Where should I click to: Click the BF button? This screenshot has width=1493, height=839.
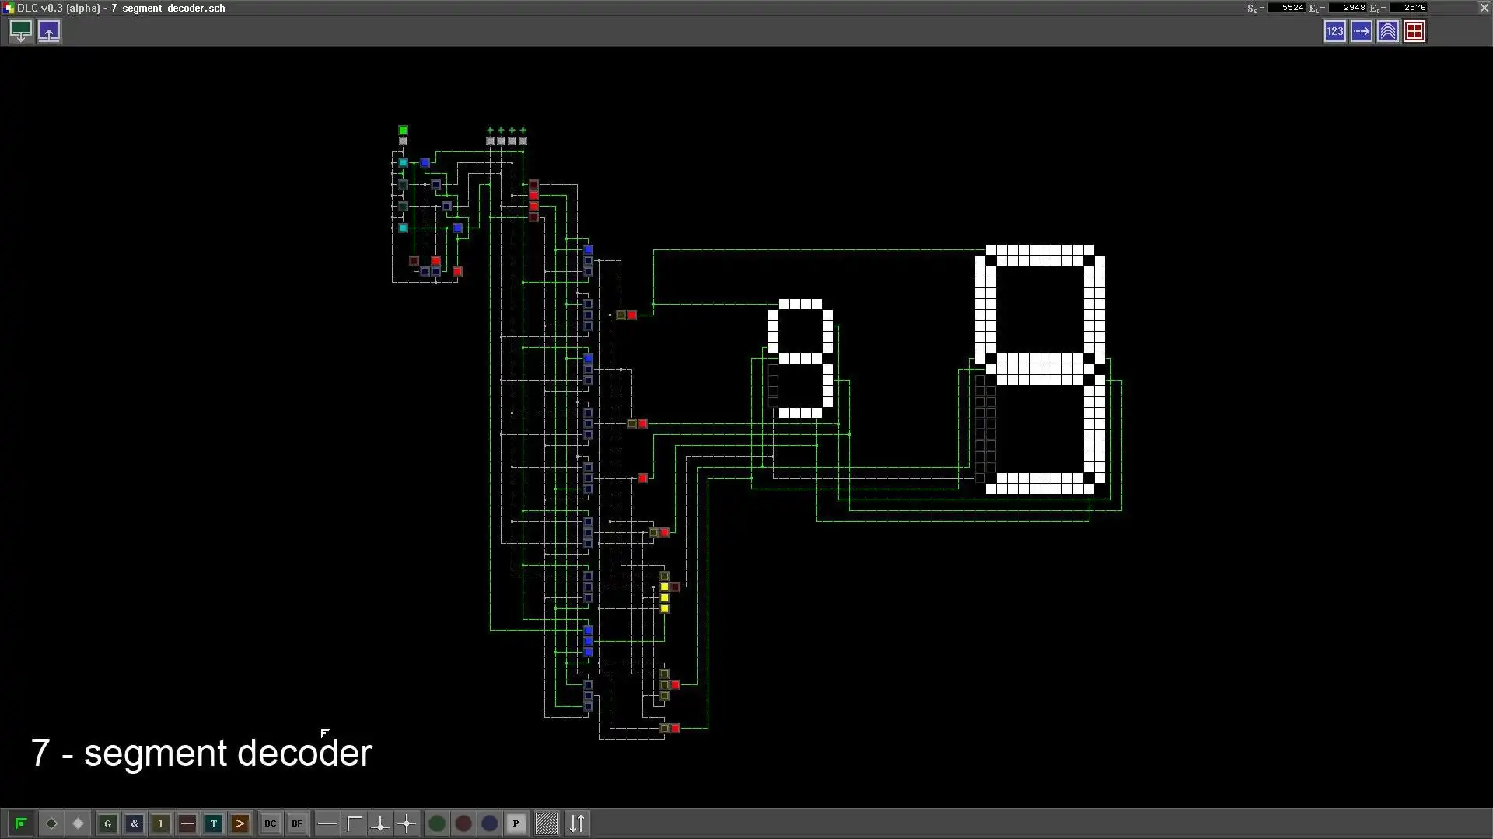coord(296,823)
